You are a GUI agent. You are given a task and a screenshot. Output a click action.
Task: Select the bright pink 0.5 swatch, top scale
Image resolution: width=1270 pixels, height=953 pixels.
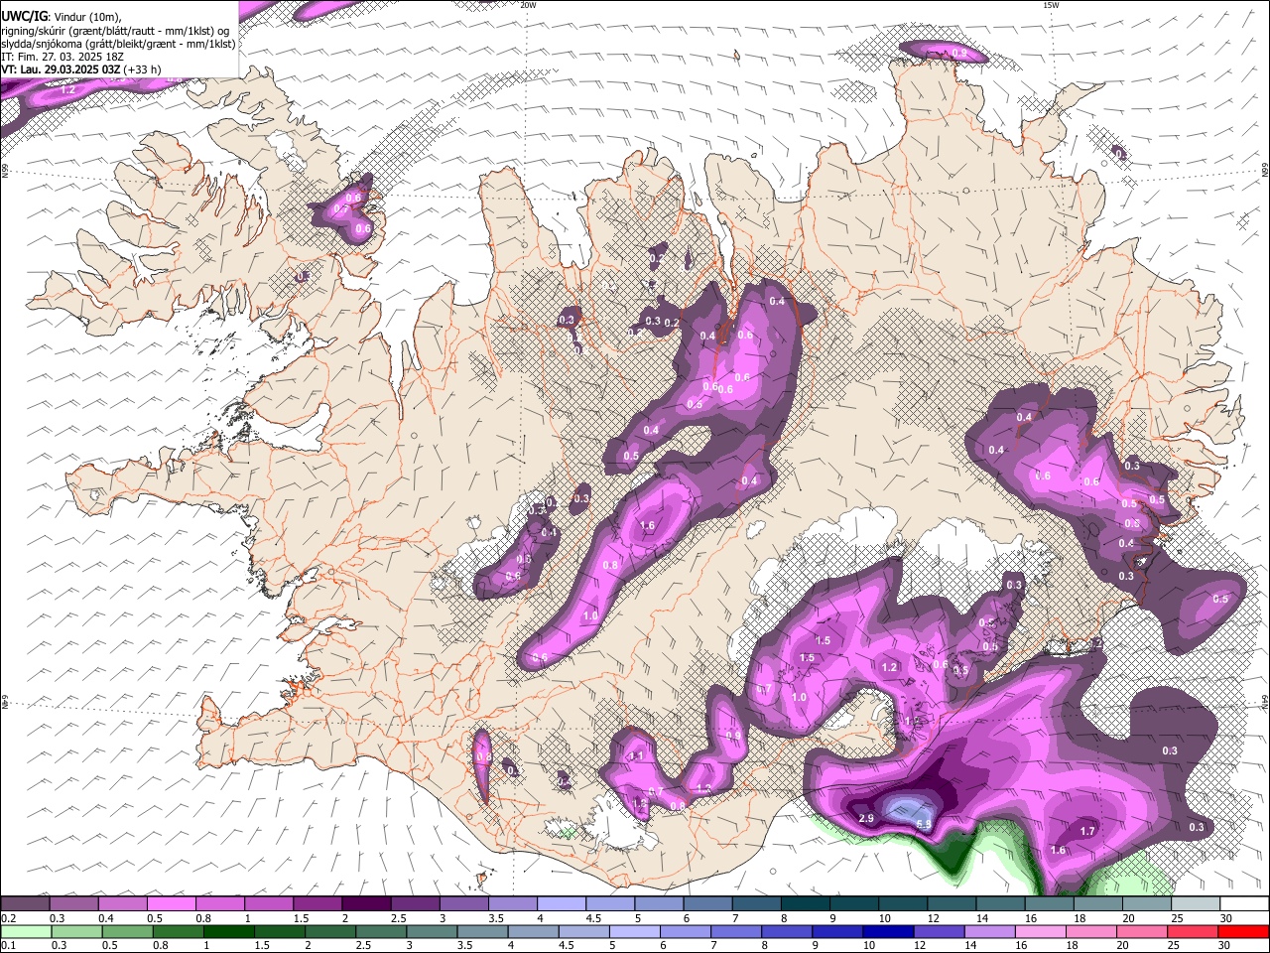pyautogui.click(x=171, y=903)
